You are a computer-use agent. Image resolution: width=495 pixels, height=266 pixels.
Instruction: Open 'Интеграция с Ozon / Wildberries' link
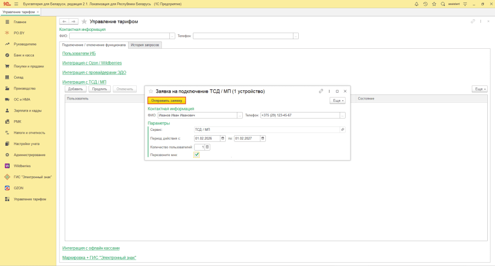coord(92,63)
